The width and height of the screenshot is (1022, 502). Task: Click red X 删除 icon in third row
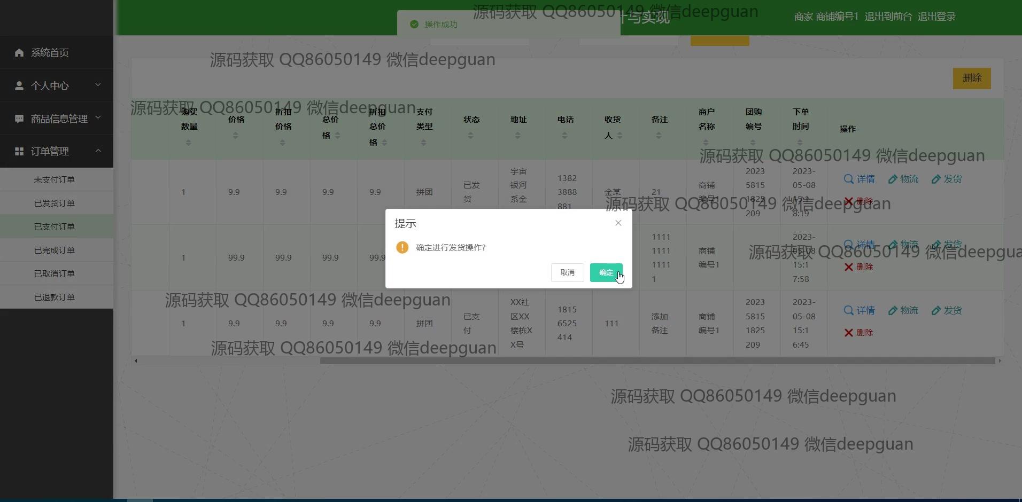[848, 333]
